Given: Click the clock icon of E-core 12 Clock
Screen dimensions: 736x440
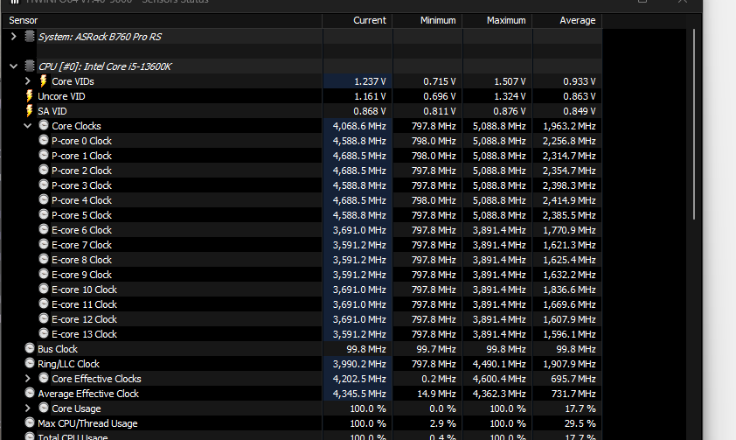Looking at the screenshot, I should [x=44, y=318].
